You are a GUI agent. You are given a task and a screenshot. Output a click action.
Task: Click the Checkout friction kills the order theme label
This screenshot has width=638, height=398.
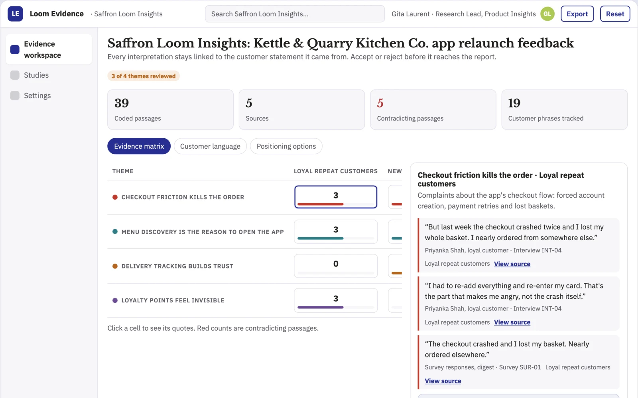pos(183,197)
